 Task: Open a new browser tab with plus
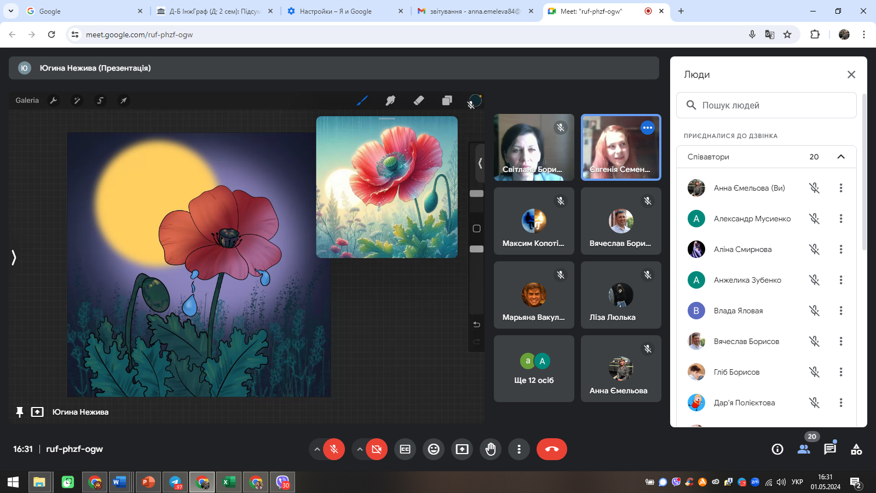(x=681, y=11)
